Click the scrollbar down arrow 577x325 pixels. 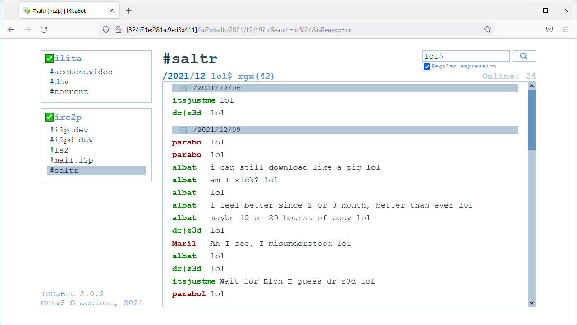[x=531, y=303]
